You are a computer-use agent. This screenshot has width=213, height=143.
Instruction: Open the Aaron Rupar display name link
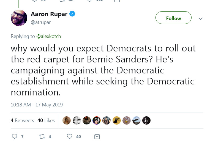click(x=49, y=14)
